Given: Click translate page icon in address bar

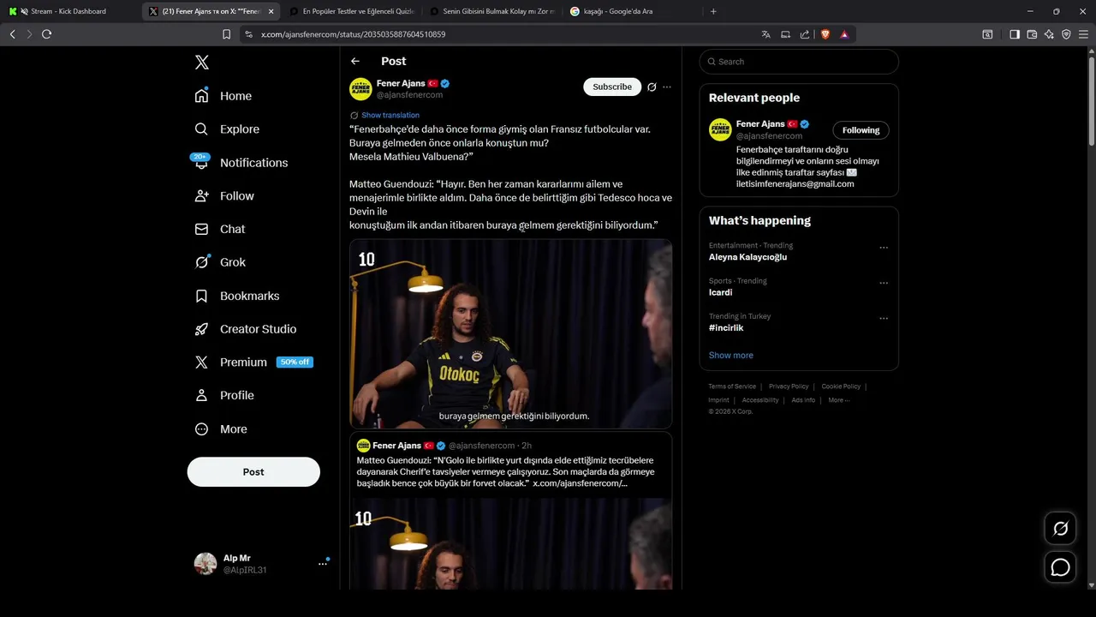Looking at the screenshot, I should coord(765,34).
